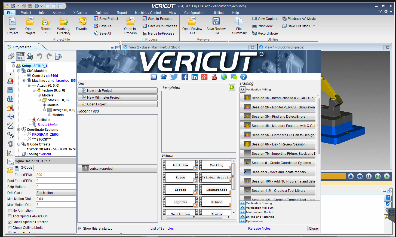Viewport: 396px width, 237px height.
Task: Click the undo arrow in Project Tree toolbar
Action: pyautogui.click(x=40, y=56)
